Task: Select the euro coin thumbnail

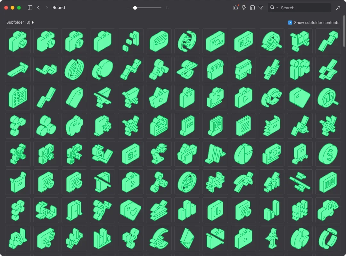Action: pos(159,238)
